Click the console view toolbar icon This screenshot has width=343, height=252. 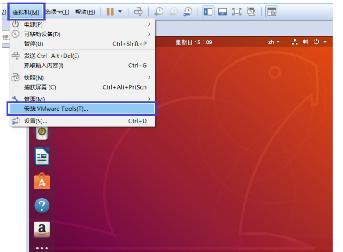272,12
